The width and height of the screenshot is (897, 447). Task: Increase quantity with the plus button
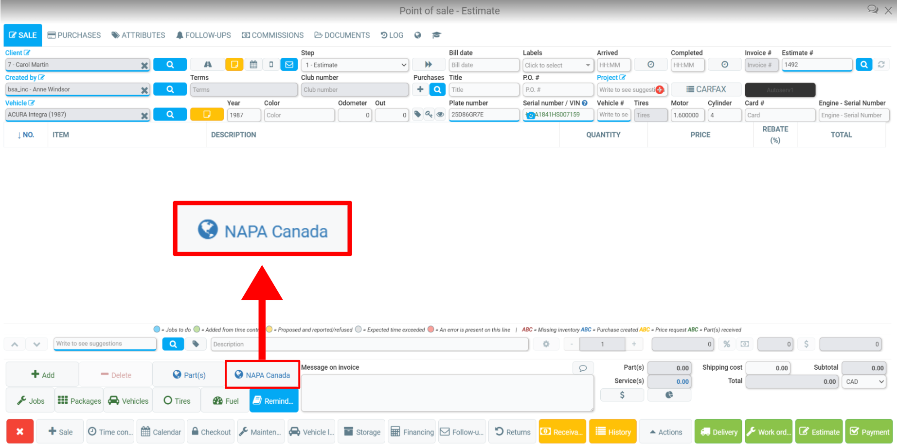click(x=634, y=344)
